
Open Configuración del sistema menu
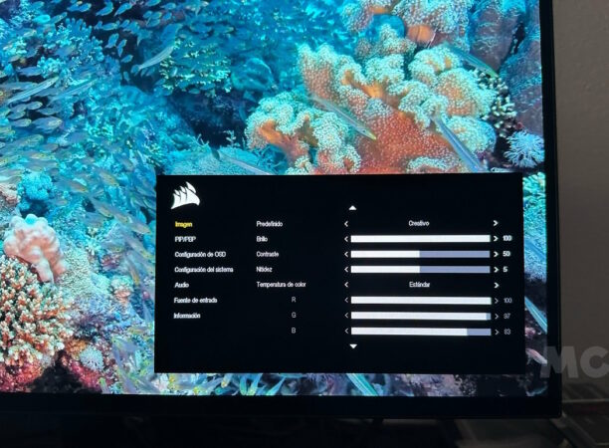204,270
